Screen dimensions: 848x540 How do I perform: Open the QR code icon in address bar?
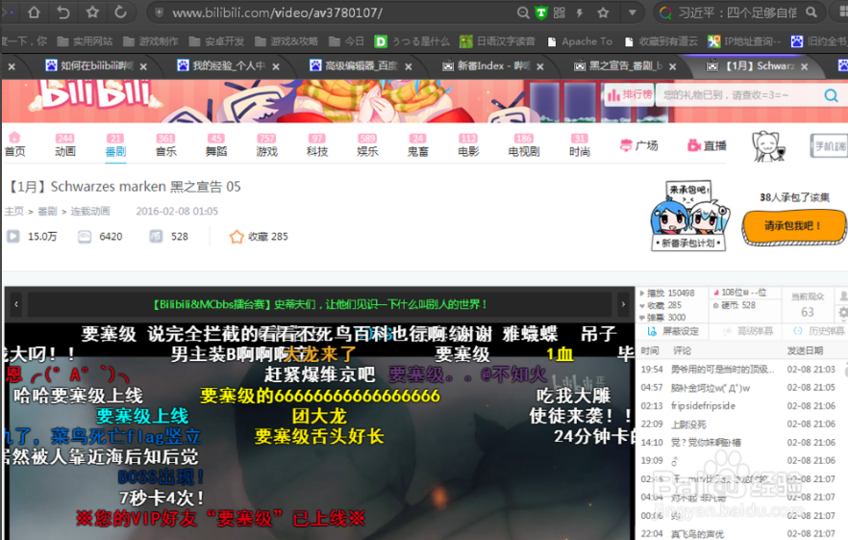tap(560, 13)
